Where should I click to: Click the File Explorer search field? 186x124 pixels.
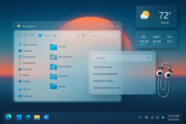point(104,36)
